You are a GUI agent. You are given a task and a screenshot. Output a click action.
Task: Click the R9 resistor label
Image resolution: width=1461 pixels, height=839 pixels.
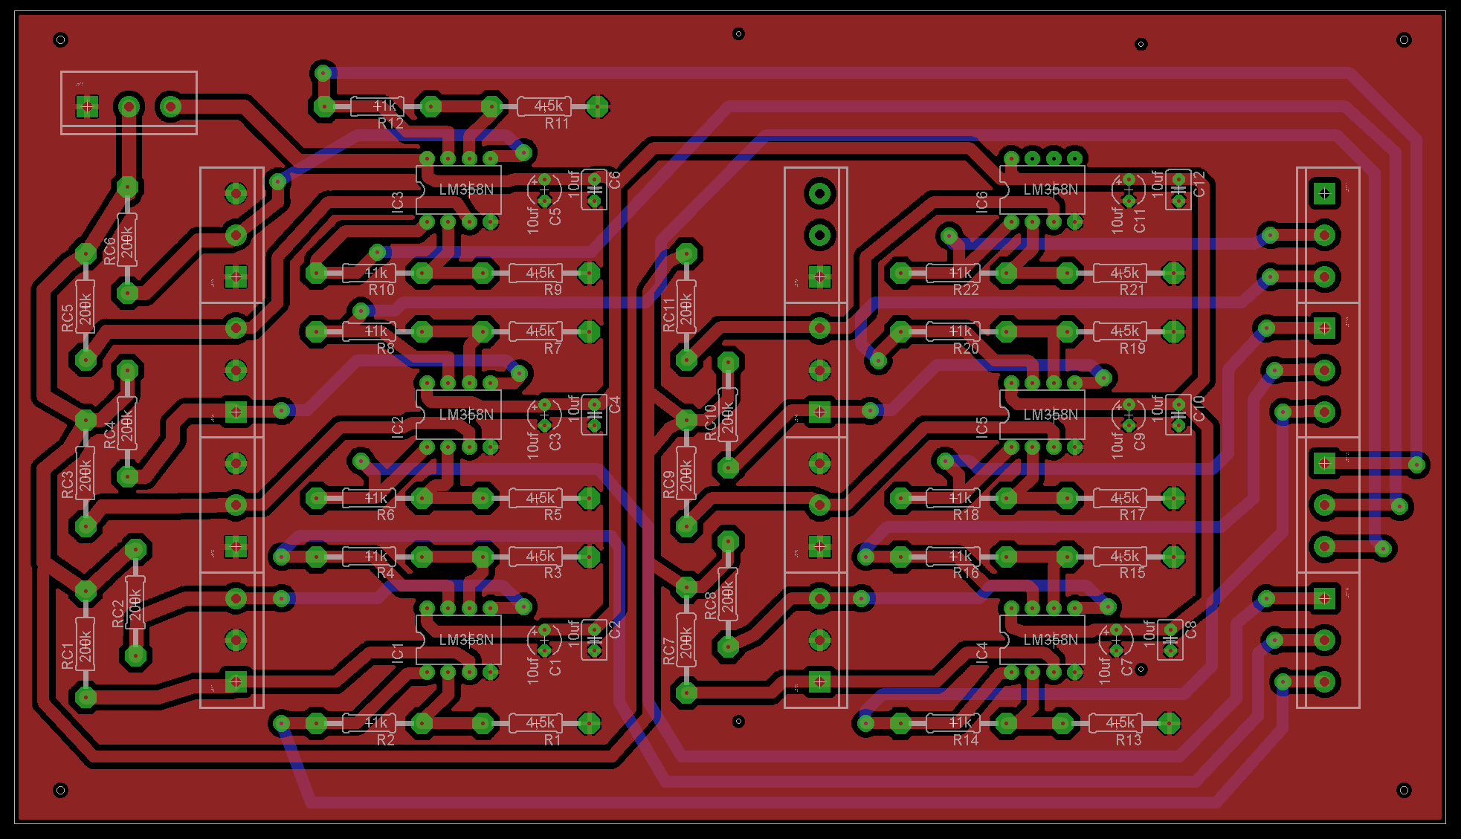click(552, 290)
